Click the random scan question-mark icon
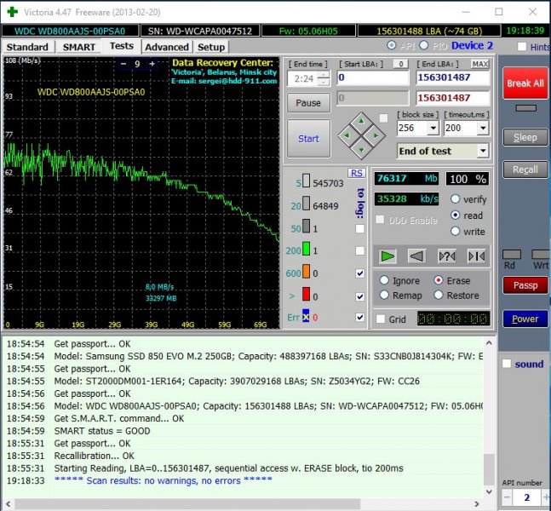The width and height of the screenshot is (551, 511). (446, 255)
